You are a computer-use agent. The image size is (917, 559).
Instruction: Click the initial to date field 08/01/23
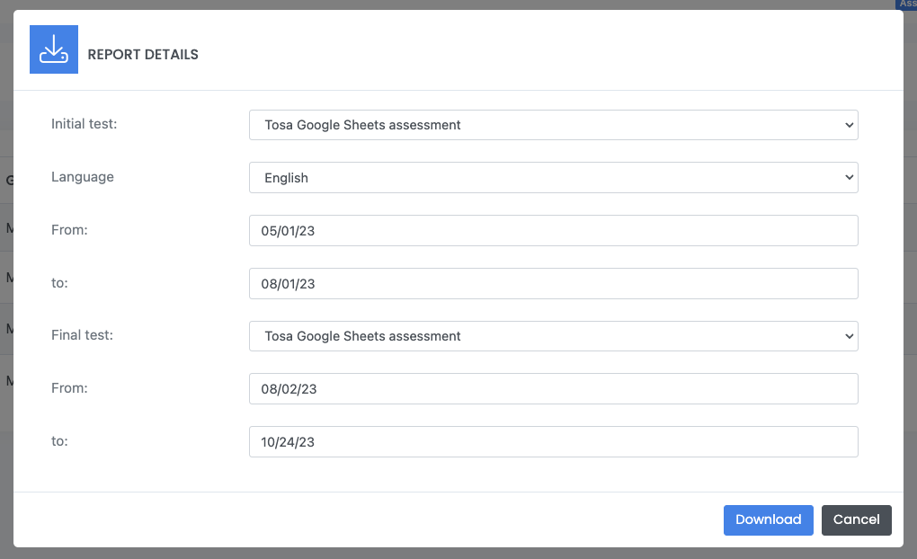(x=553, y=284)
